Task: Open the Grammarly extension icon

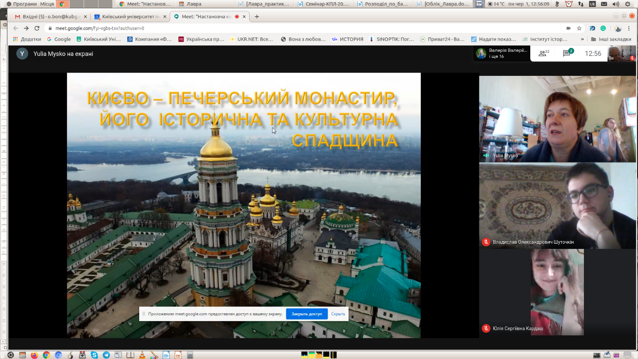Action: pos(604,28)
